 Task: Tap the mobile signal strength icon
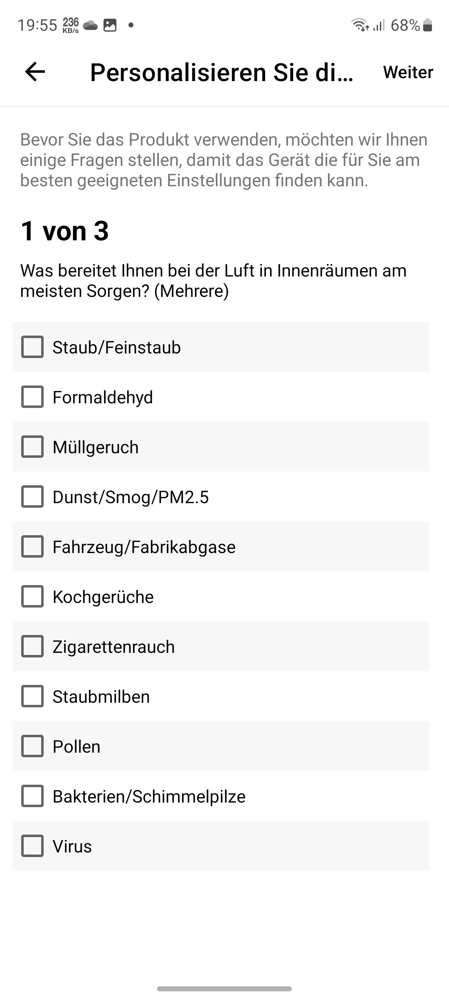pyautogui.click(x=379, y=25)
